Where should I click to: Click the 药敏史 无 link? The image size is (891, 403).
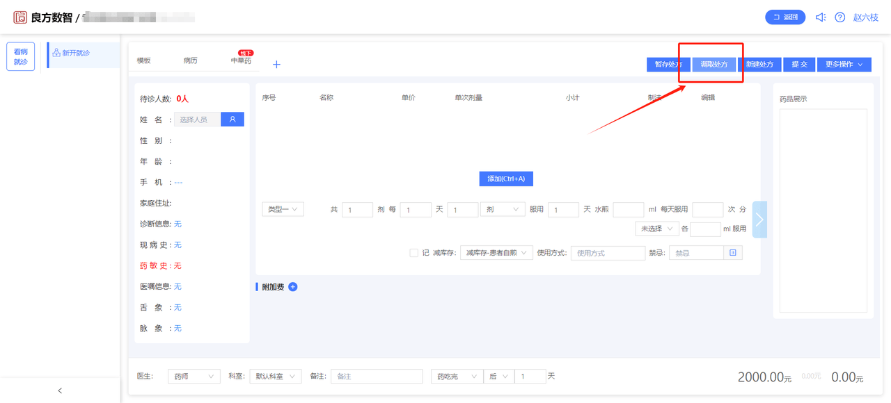coord(178,266)
